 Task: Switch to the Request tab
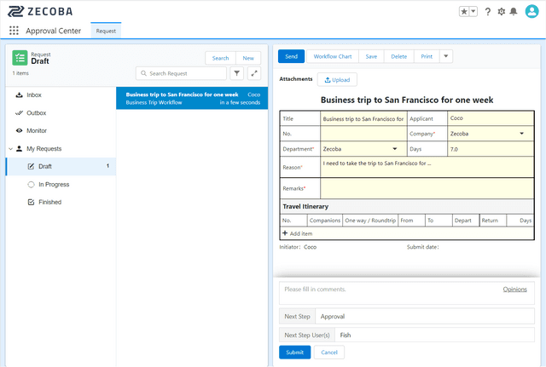pos(107,31)
